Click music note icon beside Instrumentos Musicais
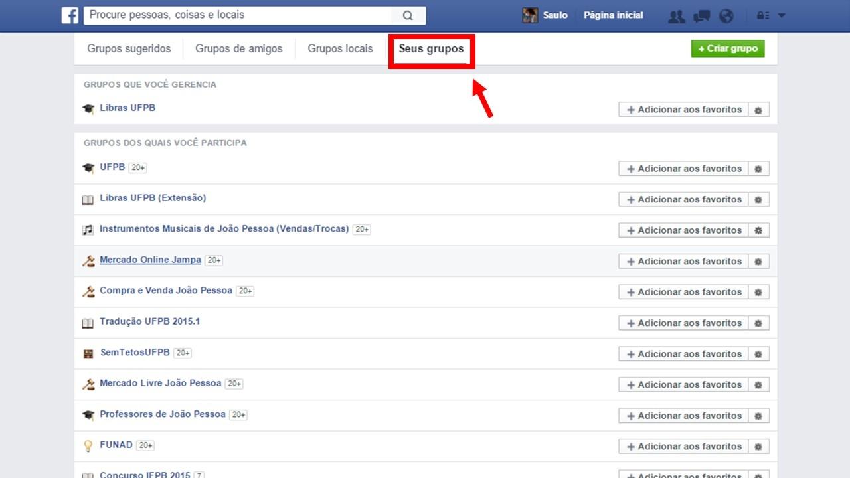Image resolution: width=850 pixels, height=478 pixels. 88,230
